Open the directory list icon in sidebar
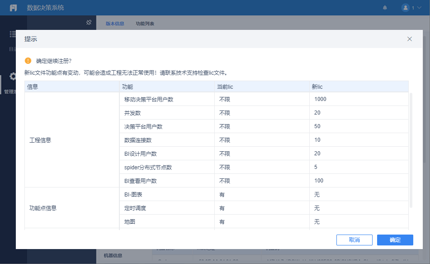This screenshot has width=430, height=264. [13, 35]
